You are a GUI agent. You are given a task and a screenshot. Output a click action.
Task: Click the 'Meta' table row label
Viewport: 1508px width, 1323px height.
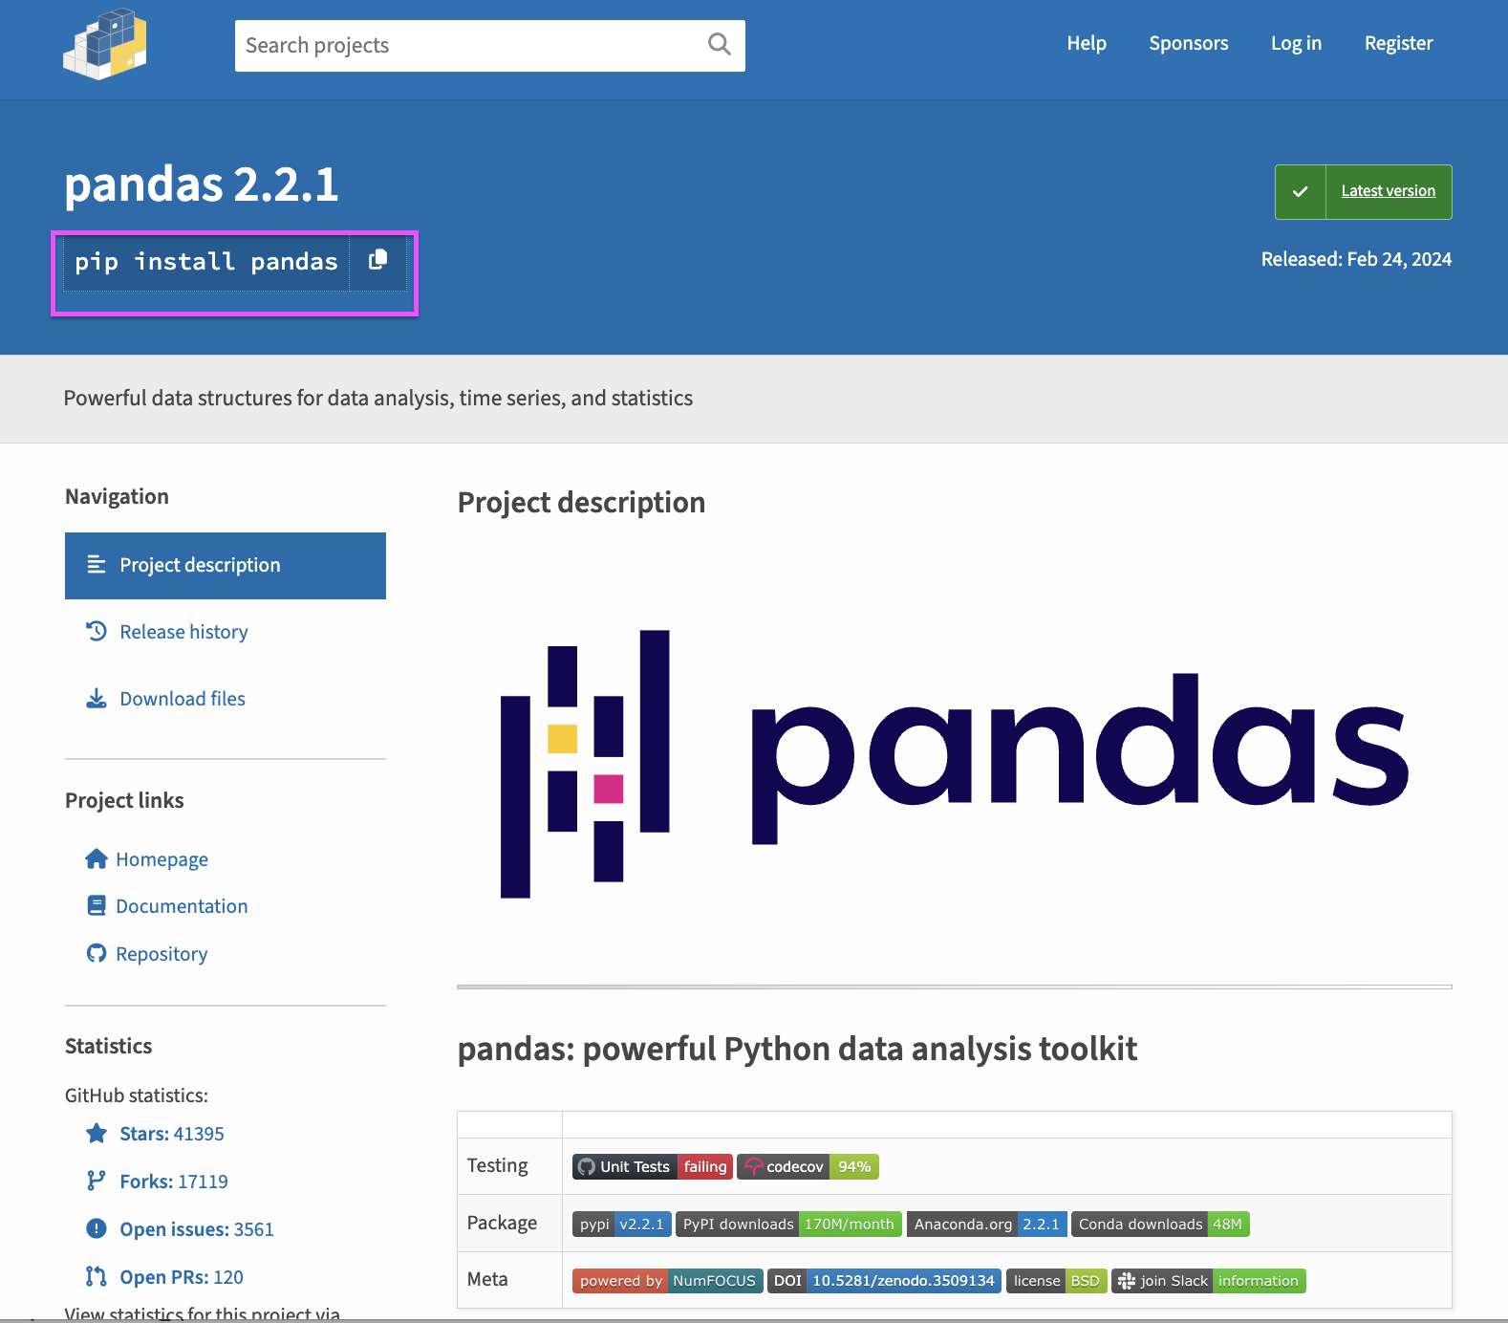[487, 1279]
